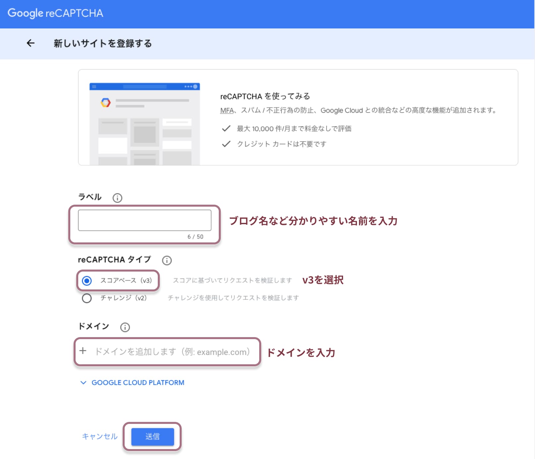
Task: Open the info icon beside ラベル
Action: pos(117,198)
